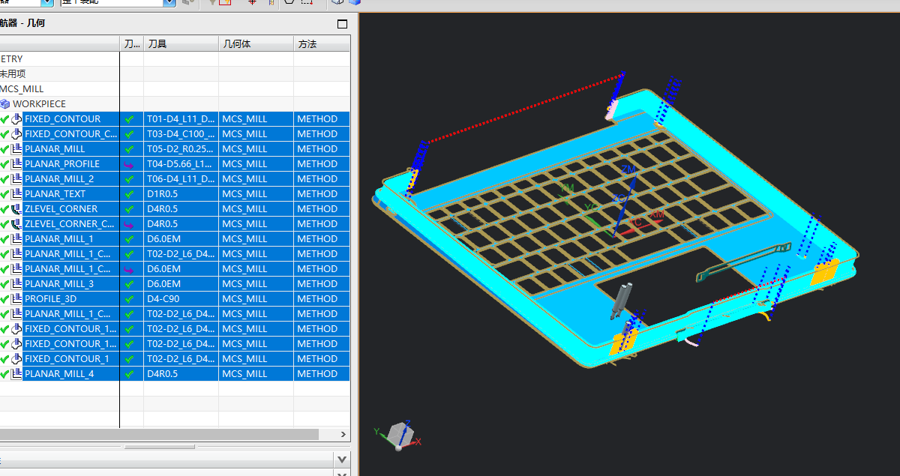Click the WORKPIECE geometry cube icon
This screenshot has height=476, width=900.
[5, 104]
